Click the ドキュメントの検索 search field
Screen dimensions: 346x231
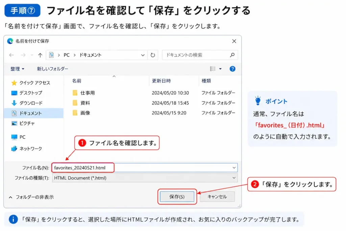(200, 55)
